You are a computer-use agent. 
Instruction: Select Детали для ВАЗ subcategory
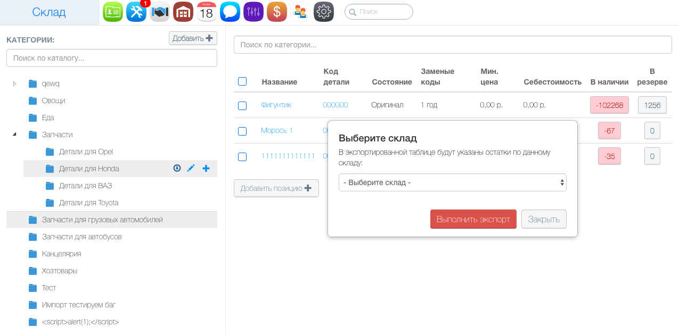coord(86,186)
